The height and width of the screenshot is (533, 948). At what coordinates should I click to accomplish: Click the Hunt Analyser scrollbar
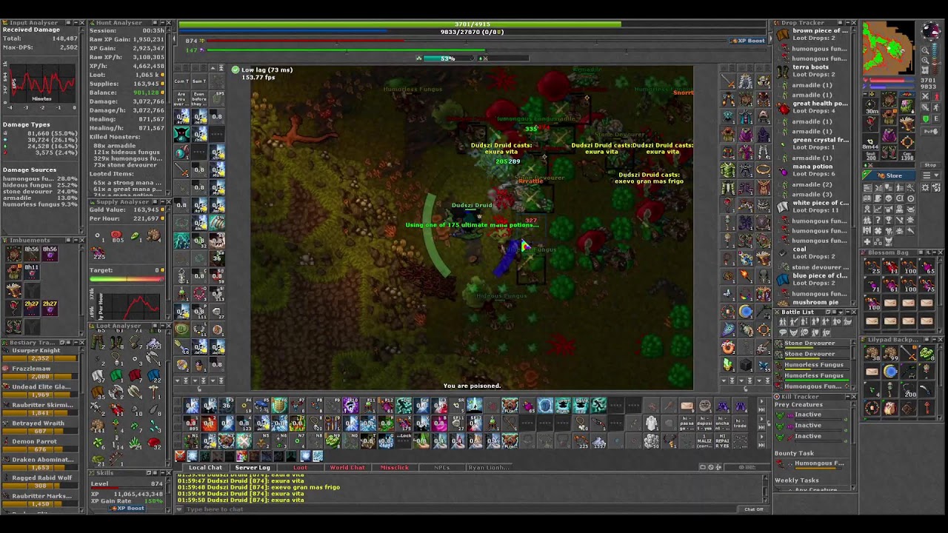(169, 110)
